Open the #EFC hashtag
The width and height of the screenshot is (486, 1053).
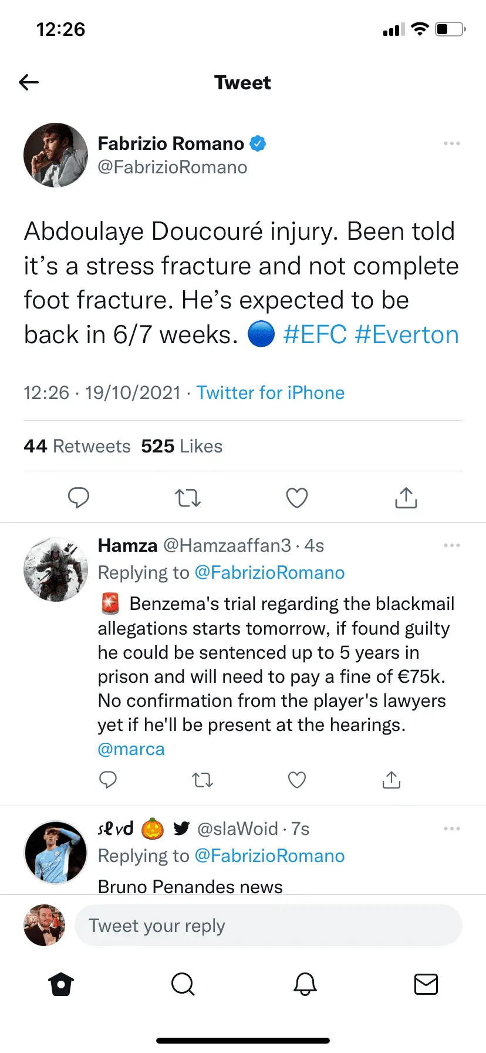point(315,335)
